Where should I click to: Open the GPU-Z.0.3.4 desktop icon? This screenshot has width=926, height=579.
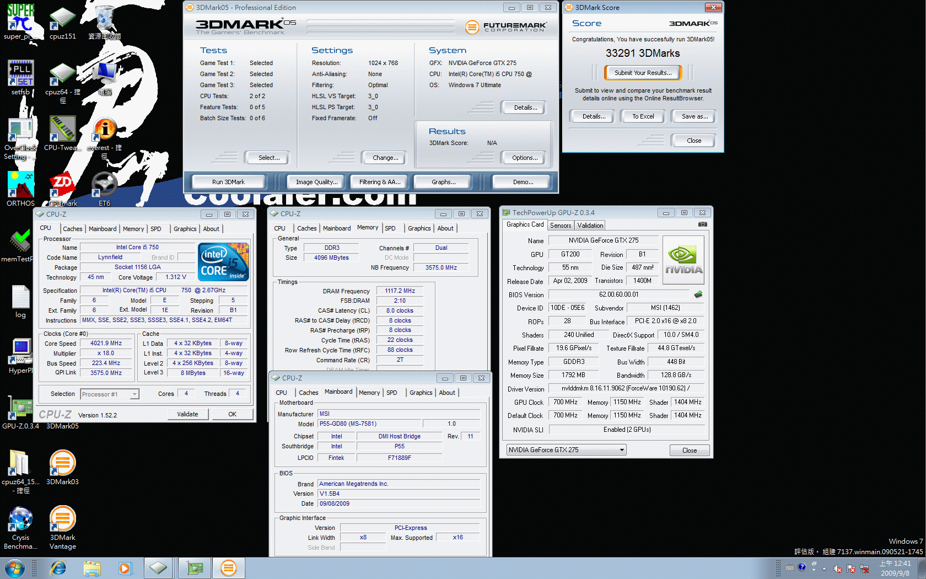click(x=20, y=411)
